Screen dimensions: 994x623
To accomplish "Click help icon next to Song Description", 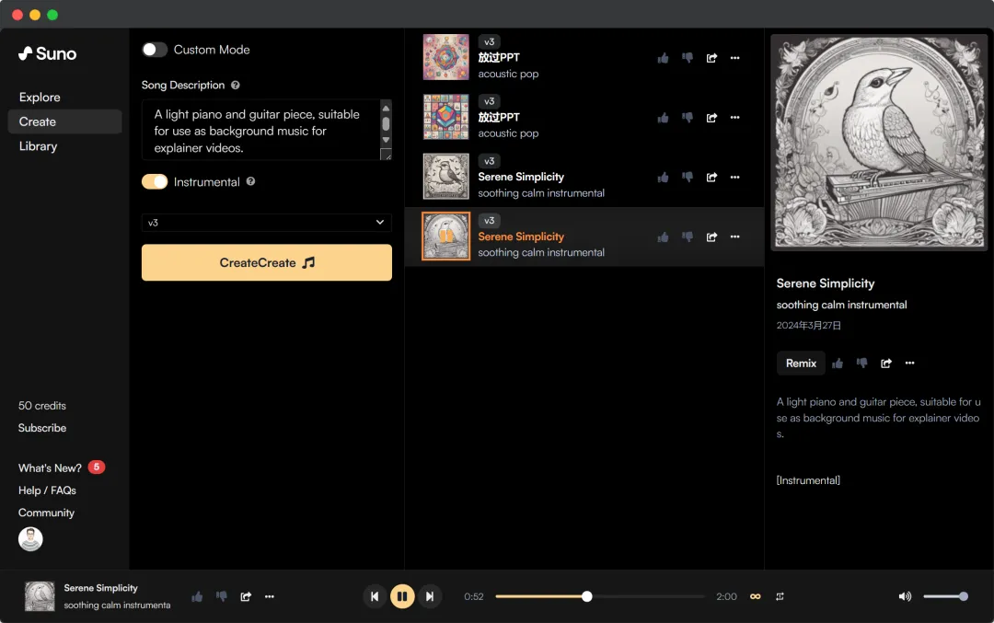I will point(236,86).
